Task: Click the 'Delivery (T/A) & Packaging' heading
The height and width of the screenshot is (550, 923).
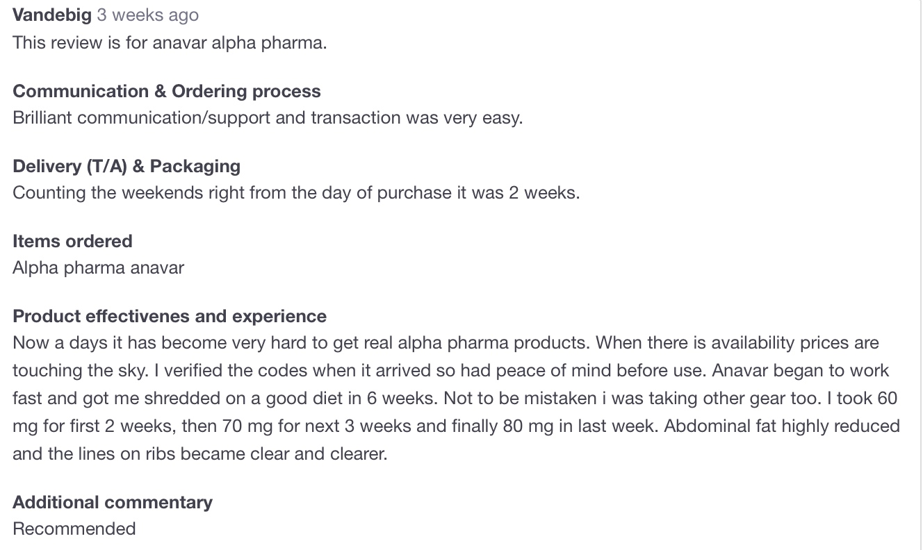Action: (126, 166)
